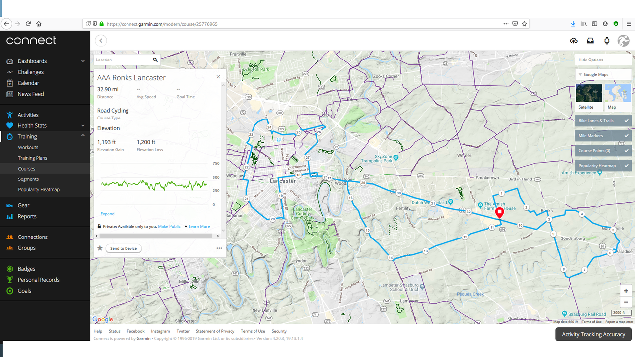Open the Personal Records trophy icon

(10, 280)
